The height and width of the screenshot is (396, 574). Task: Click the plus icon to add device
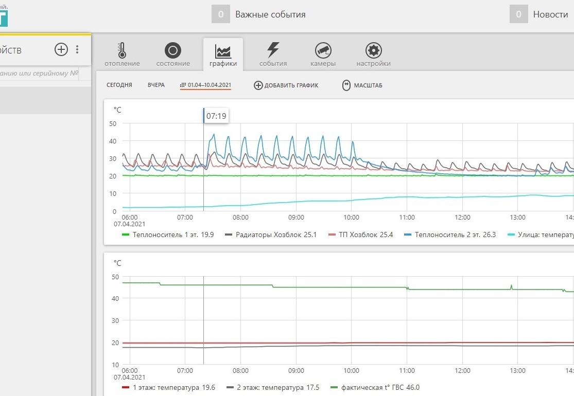(61, 49)
